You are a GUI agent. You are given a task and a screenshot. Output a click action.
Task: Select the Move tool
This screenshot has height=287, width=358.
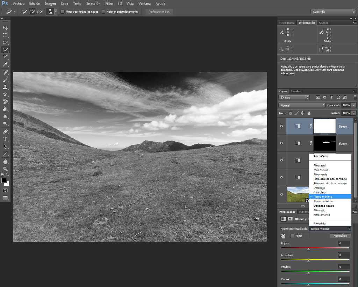(x=5, y=28)
